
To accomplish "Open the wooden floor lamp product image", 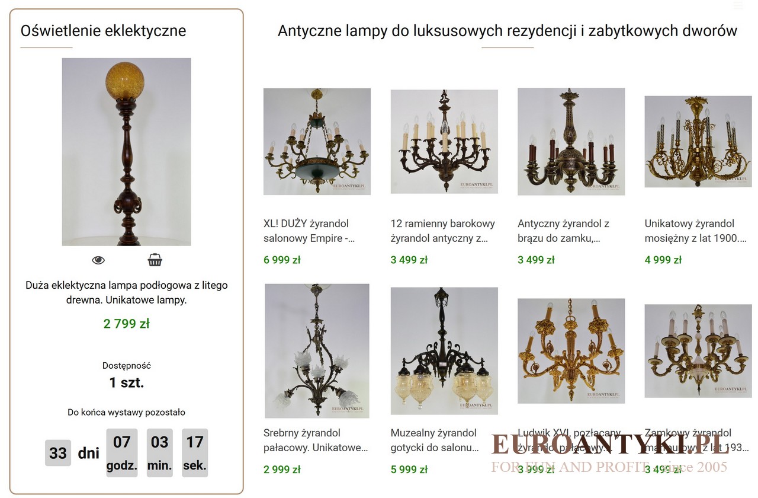I will coord(126,152).
